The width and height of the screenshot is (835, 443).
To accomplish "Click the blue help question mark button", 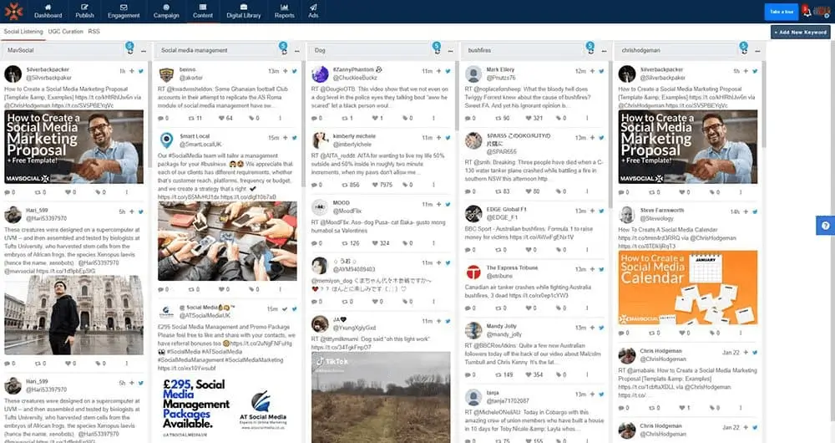I will (x=826, y=226).
